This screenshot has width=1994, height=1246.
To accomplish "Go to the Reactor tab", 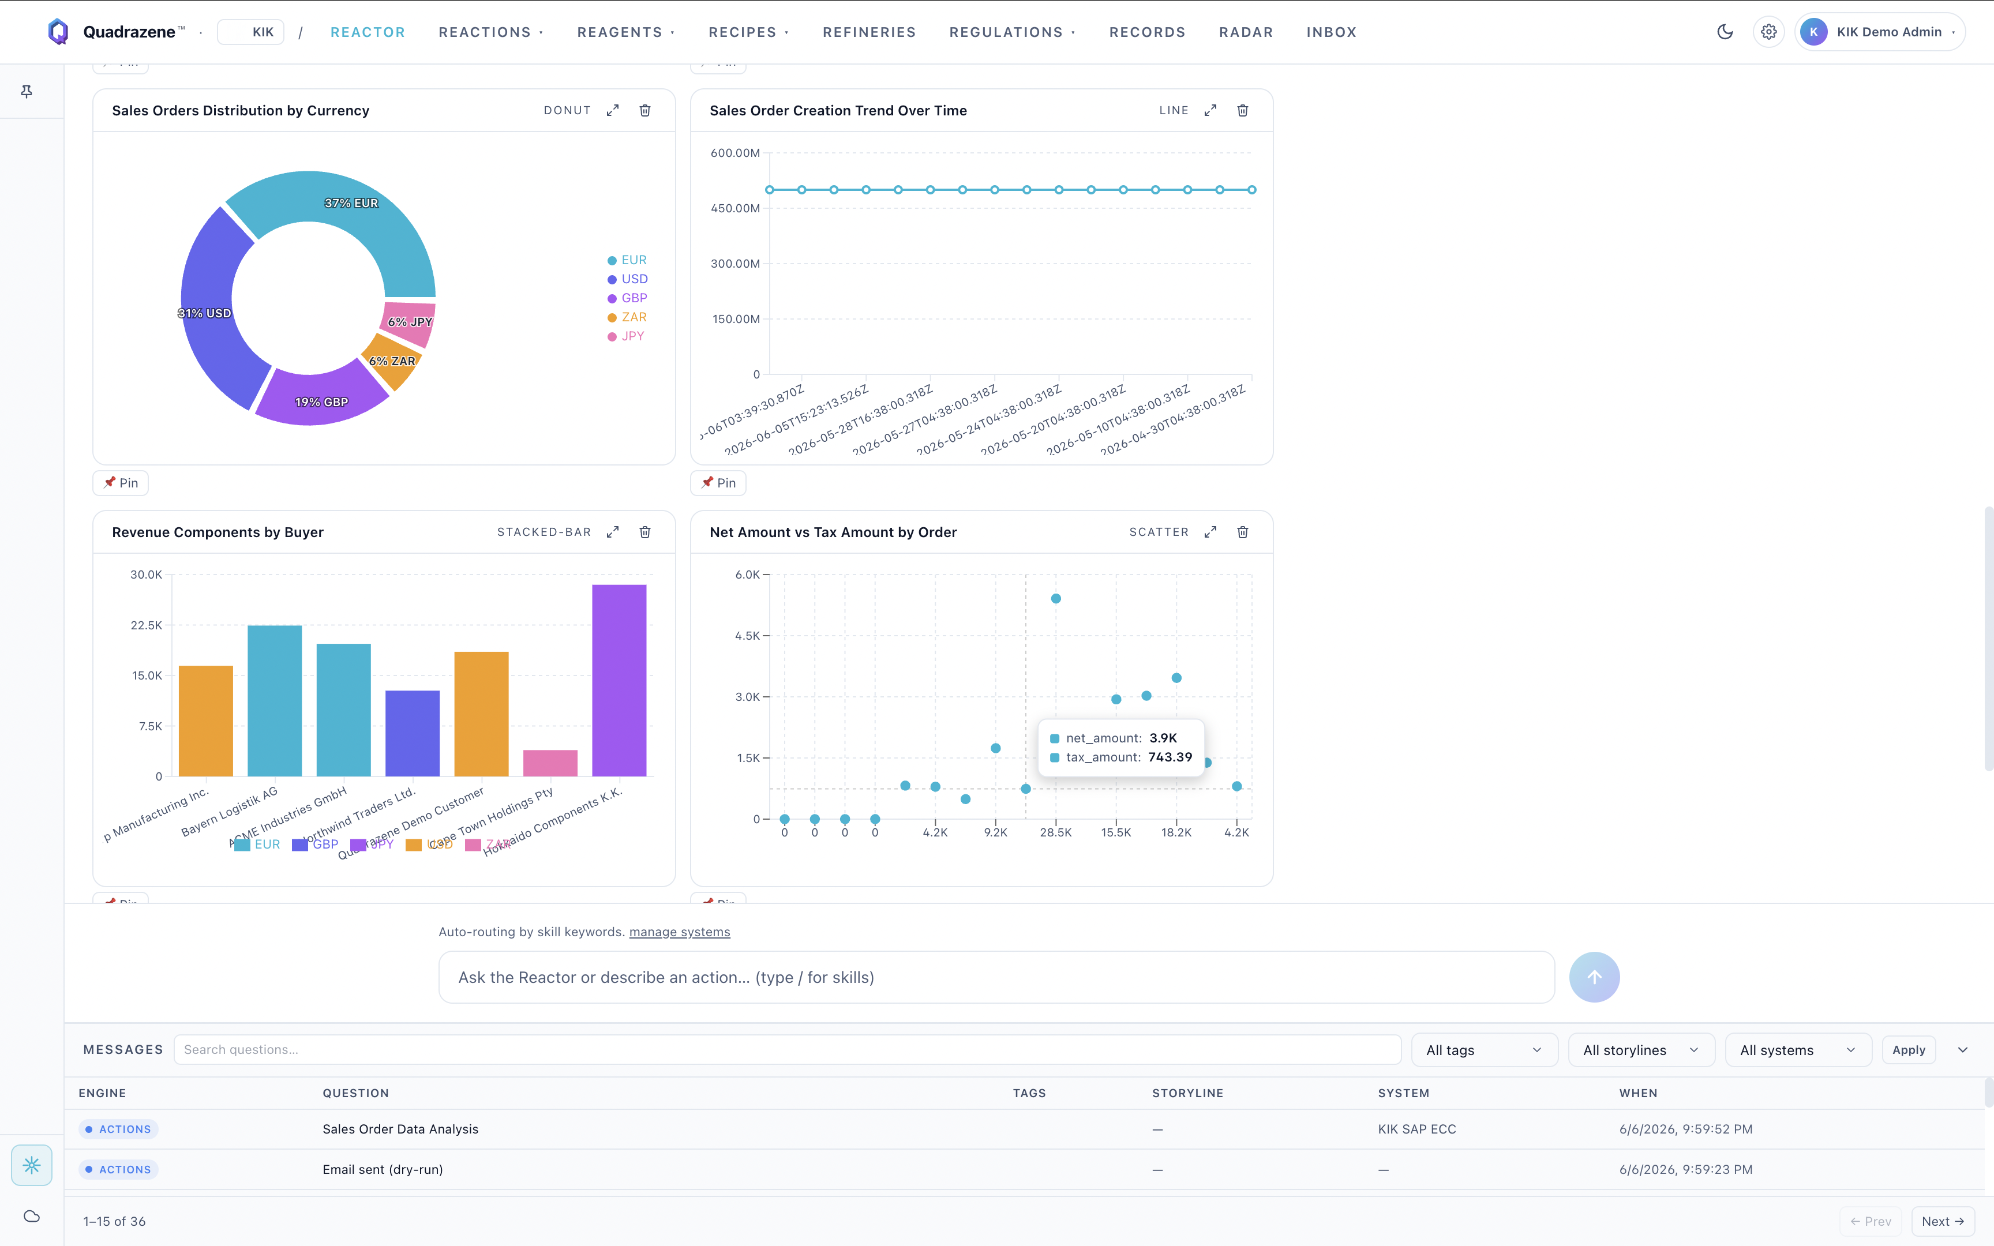I will tap(368, 32).
